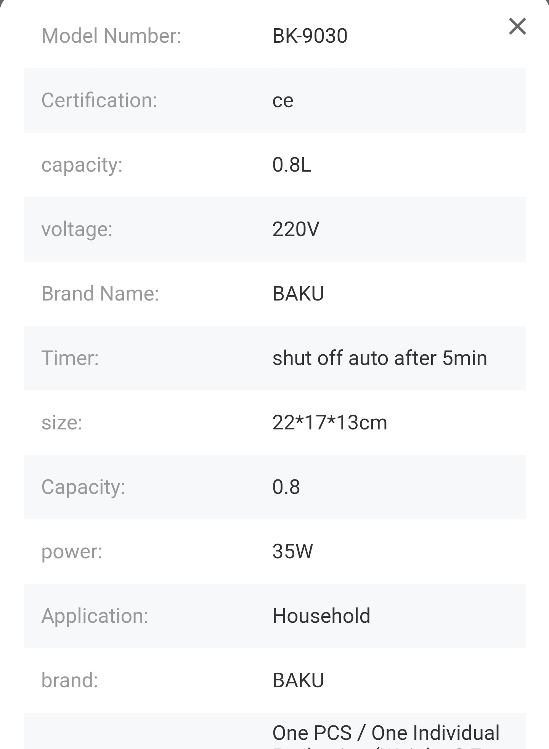Select the 220V voltage value

tap(295, 229)
